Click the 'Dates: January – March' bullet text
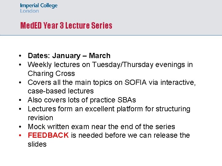Screen dimensions: 222x166 point(69,56)
